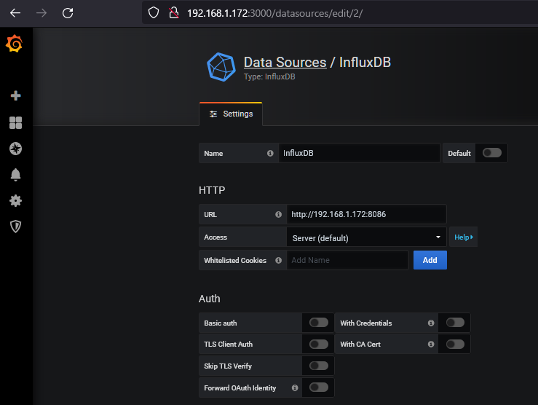
Task: Open the Configuration gear icon in sidebar
Action: [x=15, y=201]
